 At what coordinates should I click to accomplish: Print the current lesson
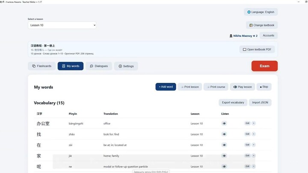tap(190, 87)
